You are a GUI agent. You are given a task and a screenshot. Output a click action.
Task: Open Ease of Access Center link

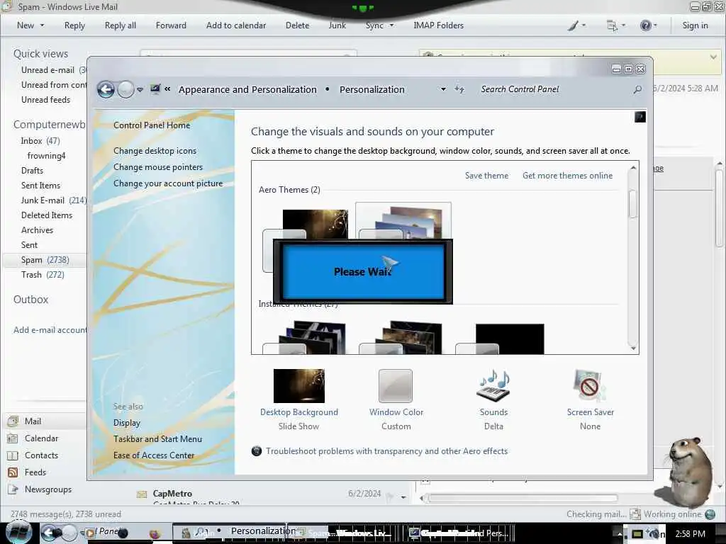(154, 455)
